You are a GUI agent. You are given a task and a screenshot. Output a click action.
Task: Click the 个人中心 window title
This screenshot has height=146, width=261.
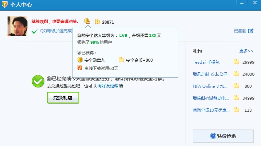click(21, 5)
